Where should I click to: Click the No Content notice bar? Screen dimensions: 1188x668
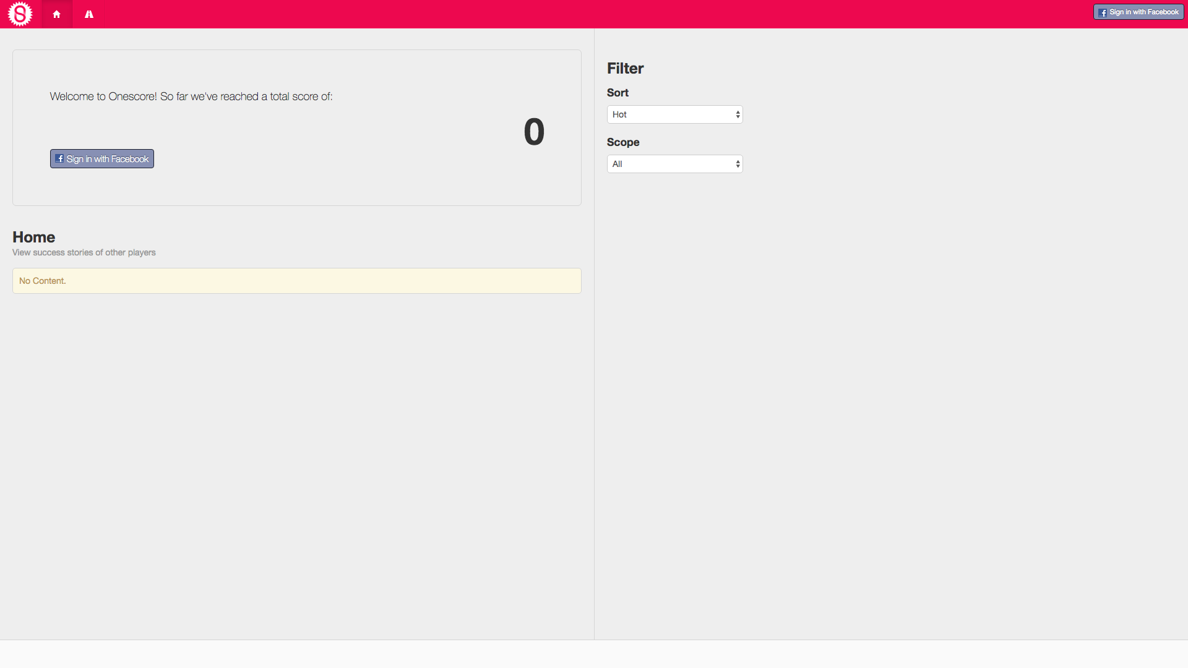296,281
